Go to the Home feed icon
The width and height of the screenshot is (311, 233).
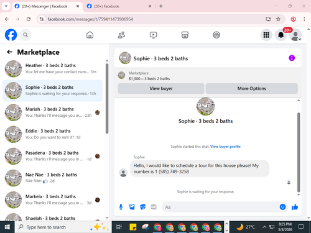[90, 35]
